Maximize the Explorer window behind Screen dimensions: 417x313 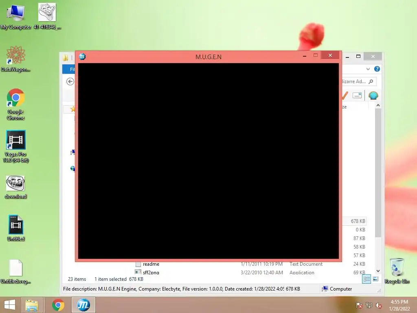[x=358, y=56]
